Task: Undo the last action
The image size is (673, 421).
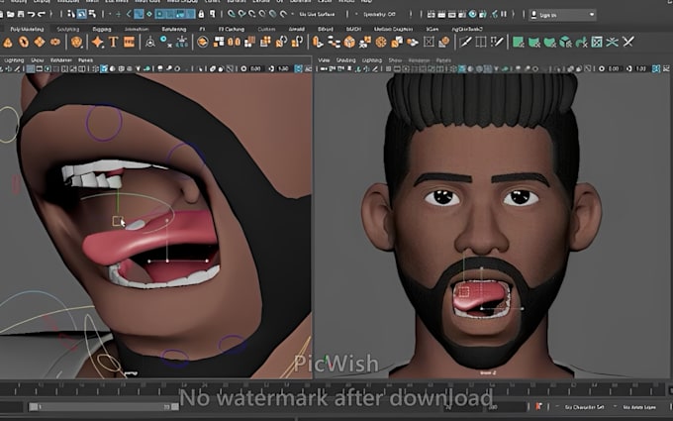Action: pos(31,14)
